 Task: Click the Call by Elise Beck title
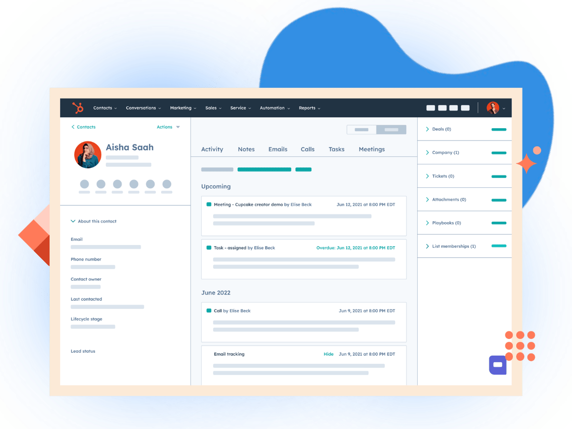232,311
